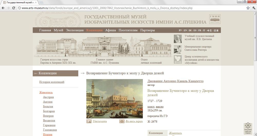257x136 pixels.
Task: Open Мемориальная квартира Святослава Рихтера link
Action: point(198,48)
